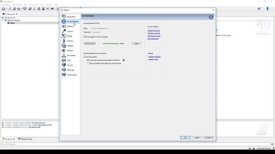Open the Security options page
This screenshot has width=275, height=154.
click(70, 65)
